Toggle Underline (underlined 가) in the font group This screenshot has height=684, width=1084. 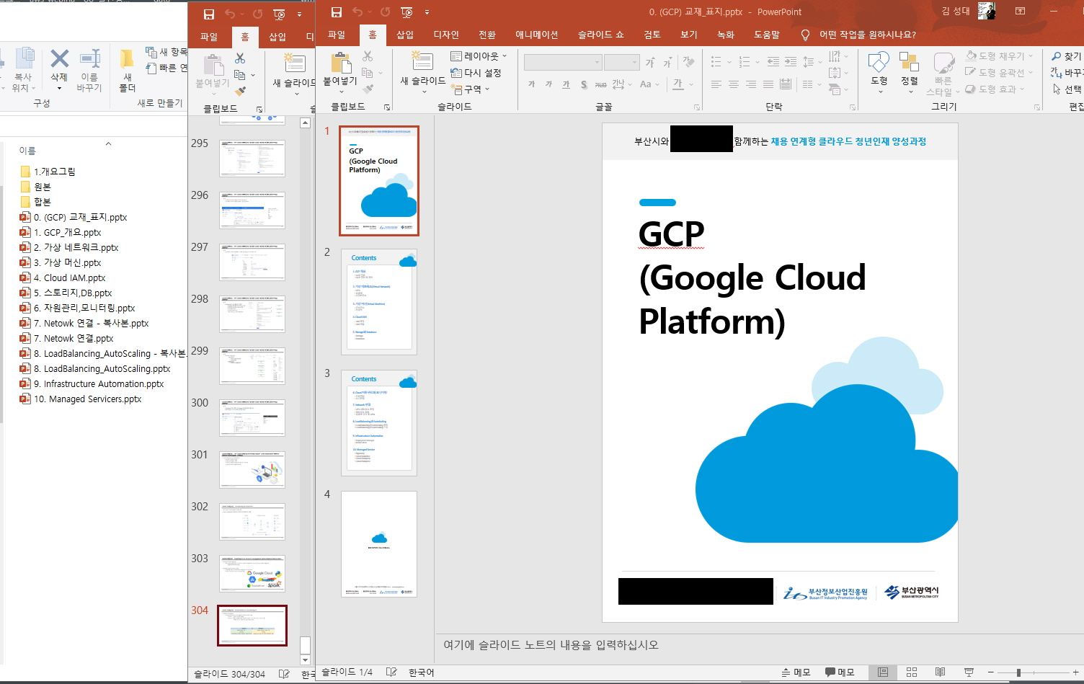pyautogui.click(x=567, y=84)
